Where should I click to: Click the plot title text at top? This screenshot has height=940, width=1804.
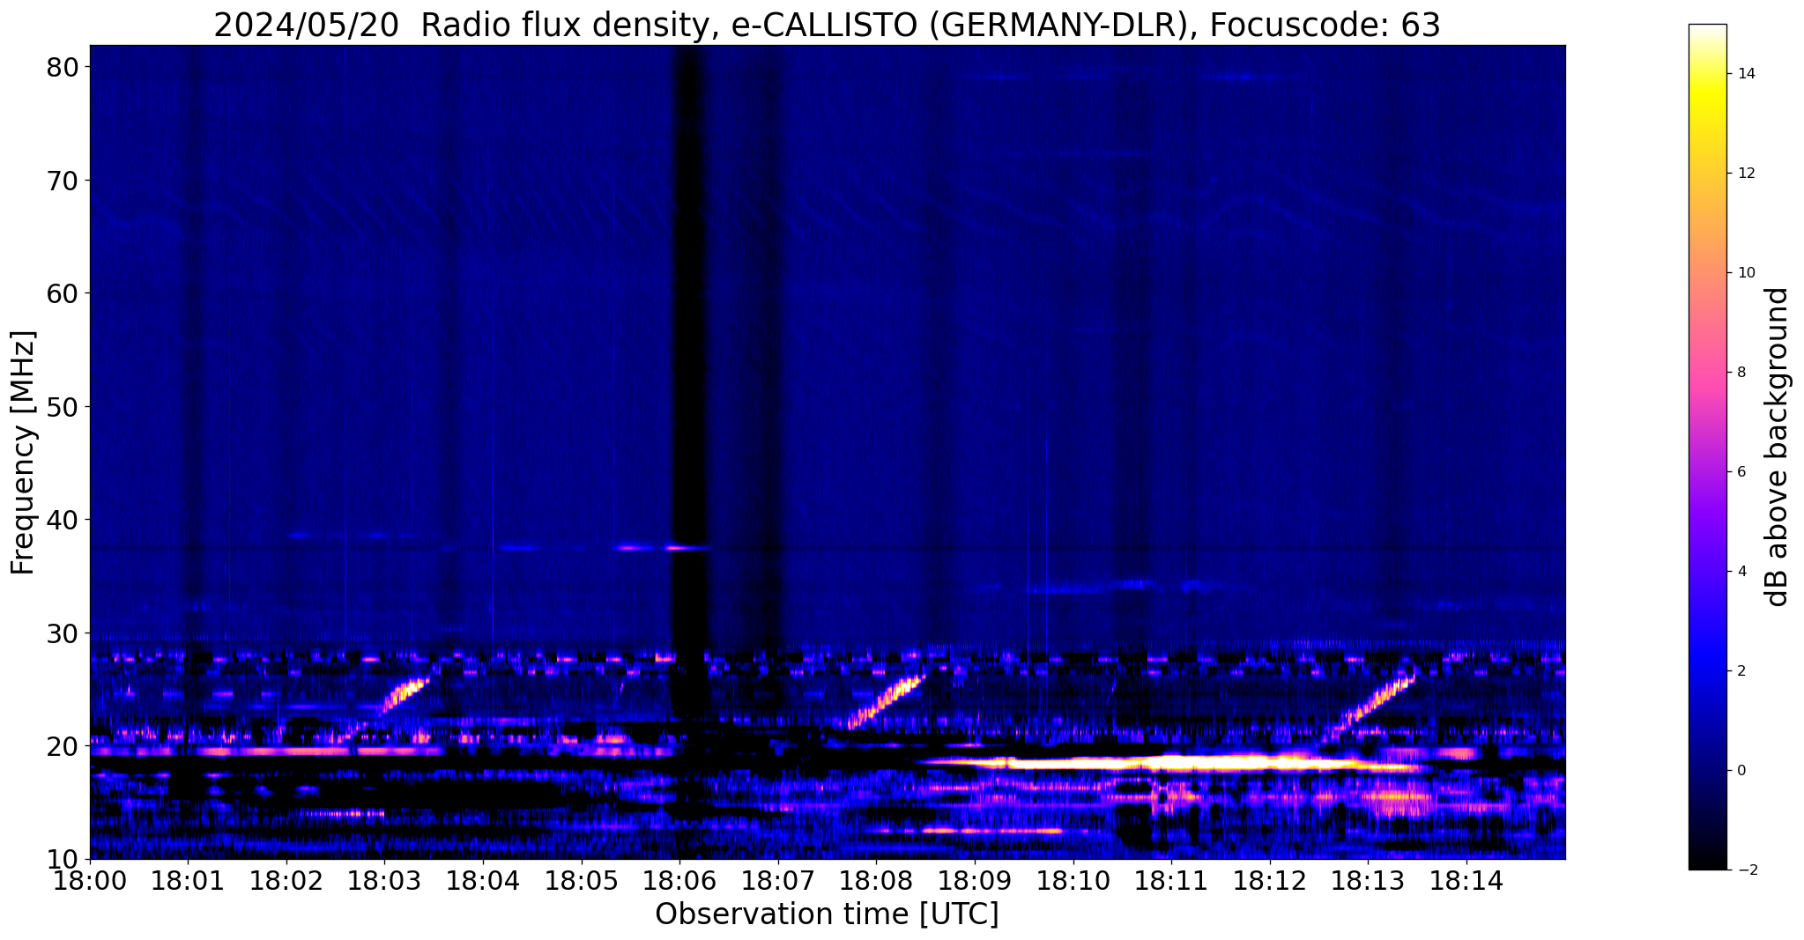tap(827, 25)
